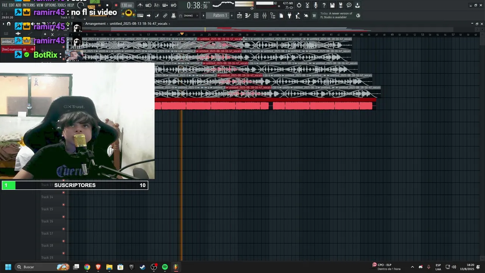This screenshot has height=273, width=485.
Task: Click the close all windows icon
Action: pyautogui.click(x=306, y=16)
